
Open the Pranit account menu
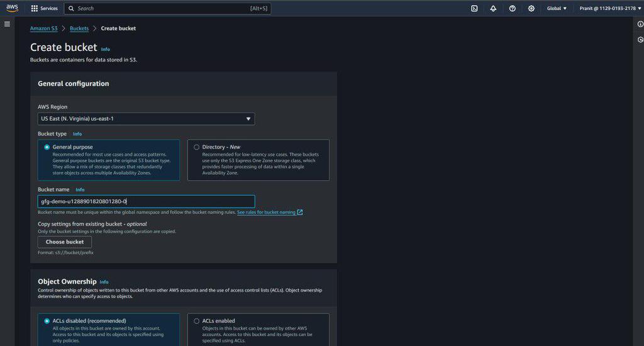point(610,8)
